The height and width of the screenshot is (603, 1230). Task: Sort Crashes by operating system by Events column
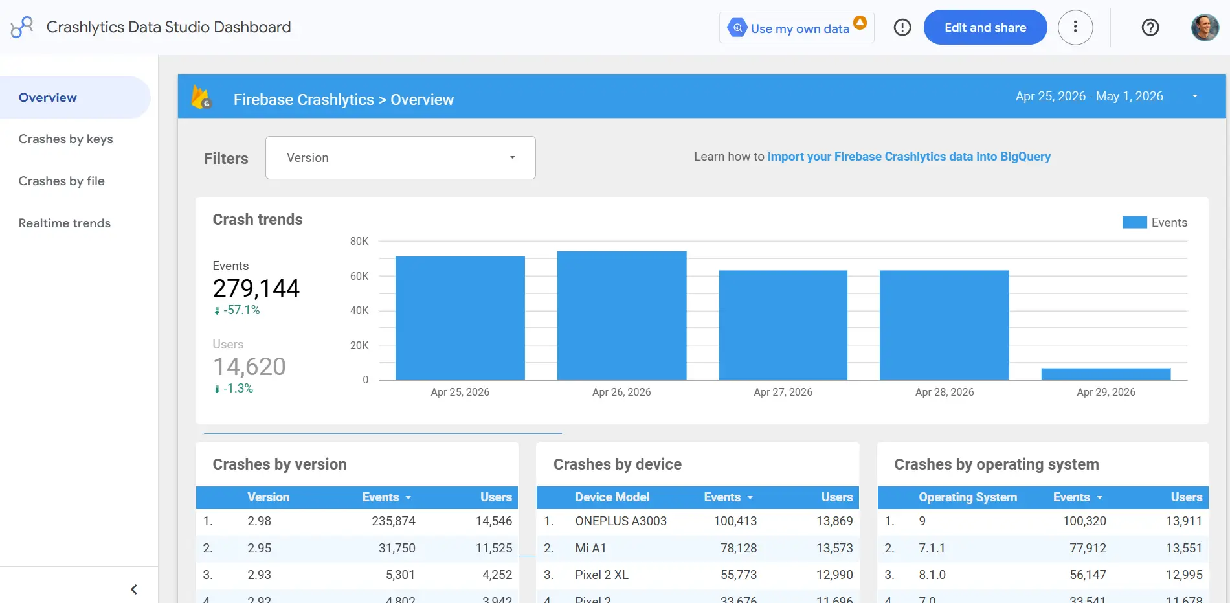coord(1077,497)
